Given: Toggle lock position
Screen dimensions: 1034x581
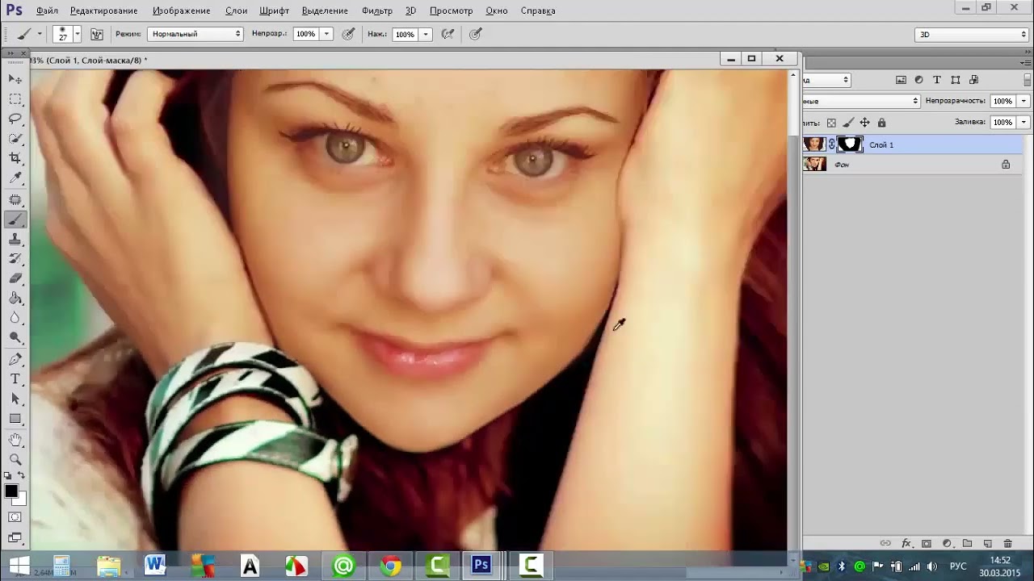Looking at the screenshot, I should click(864, 123).
